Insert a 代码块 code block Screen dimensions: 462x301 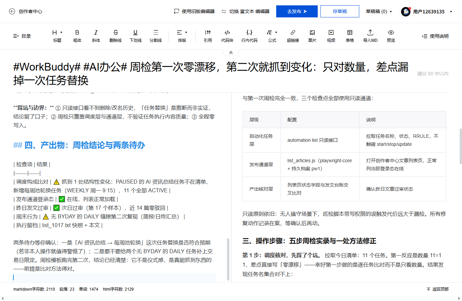click(x=227, y=36)
